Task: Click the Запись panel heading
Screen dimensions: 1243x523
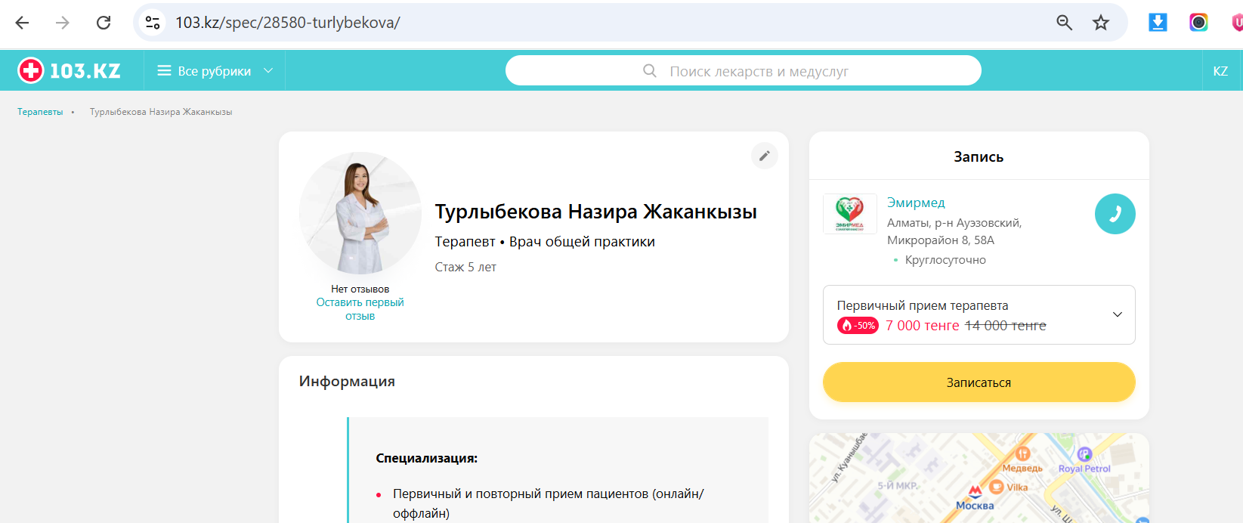Action: tap(979, 157)
